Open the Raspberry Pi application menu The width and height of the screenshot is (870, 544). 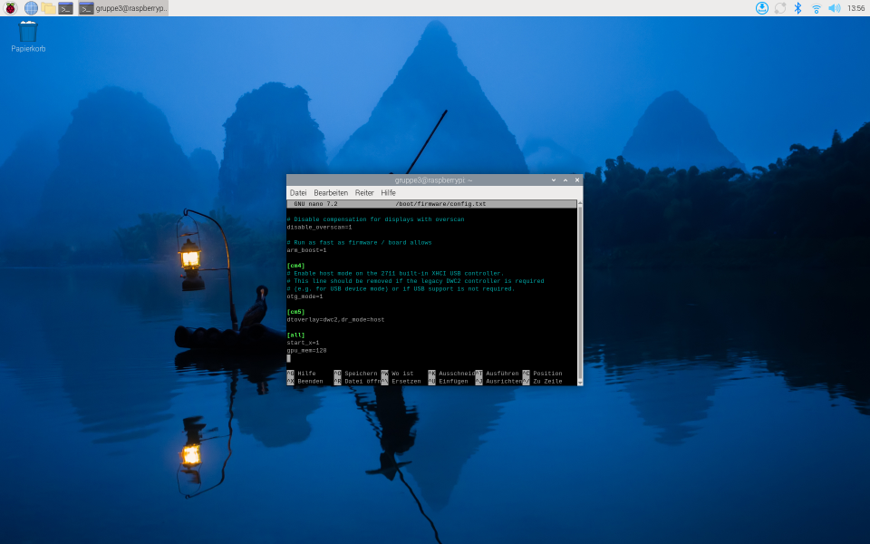click(11, 8)
